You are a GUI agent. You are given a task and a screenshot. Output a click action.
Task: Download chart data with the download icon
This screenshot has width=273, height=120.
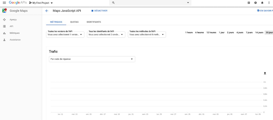coord(265,73)
